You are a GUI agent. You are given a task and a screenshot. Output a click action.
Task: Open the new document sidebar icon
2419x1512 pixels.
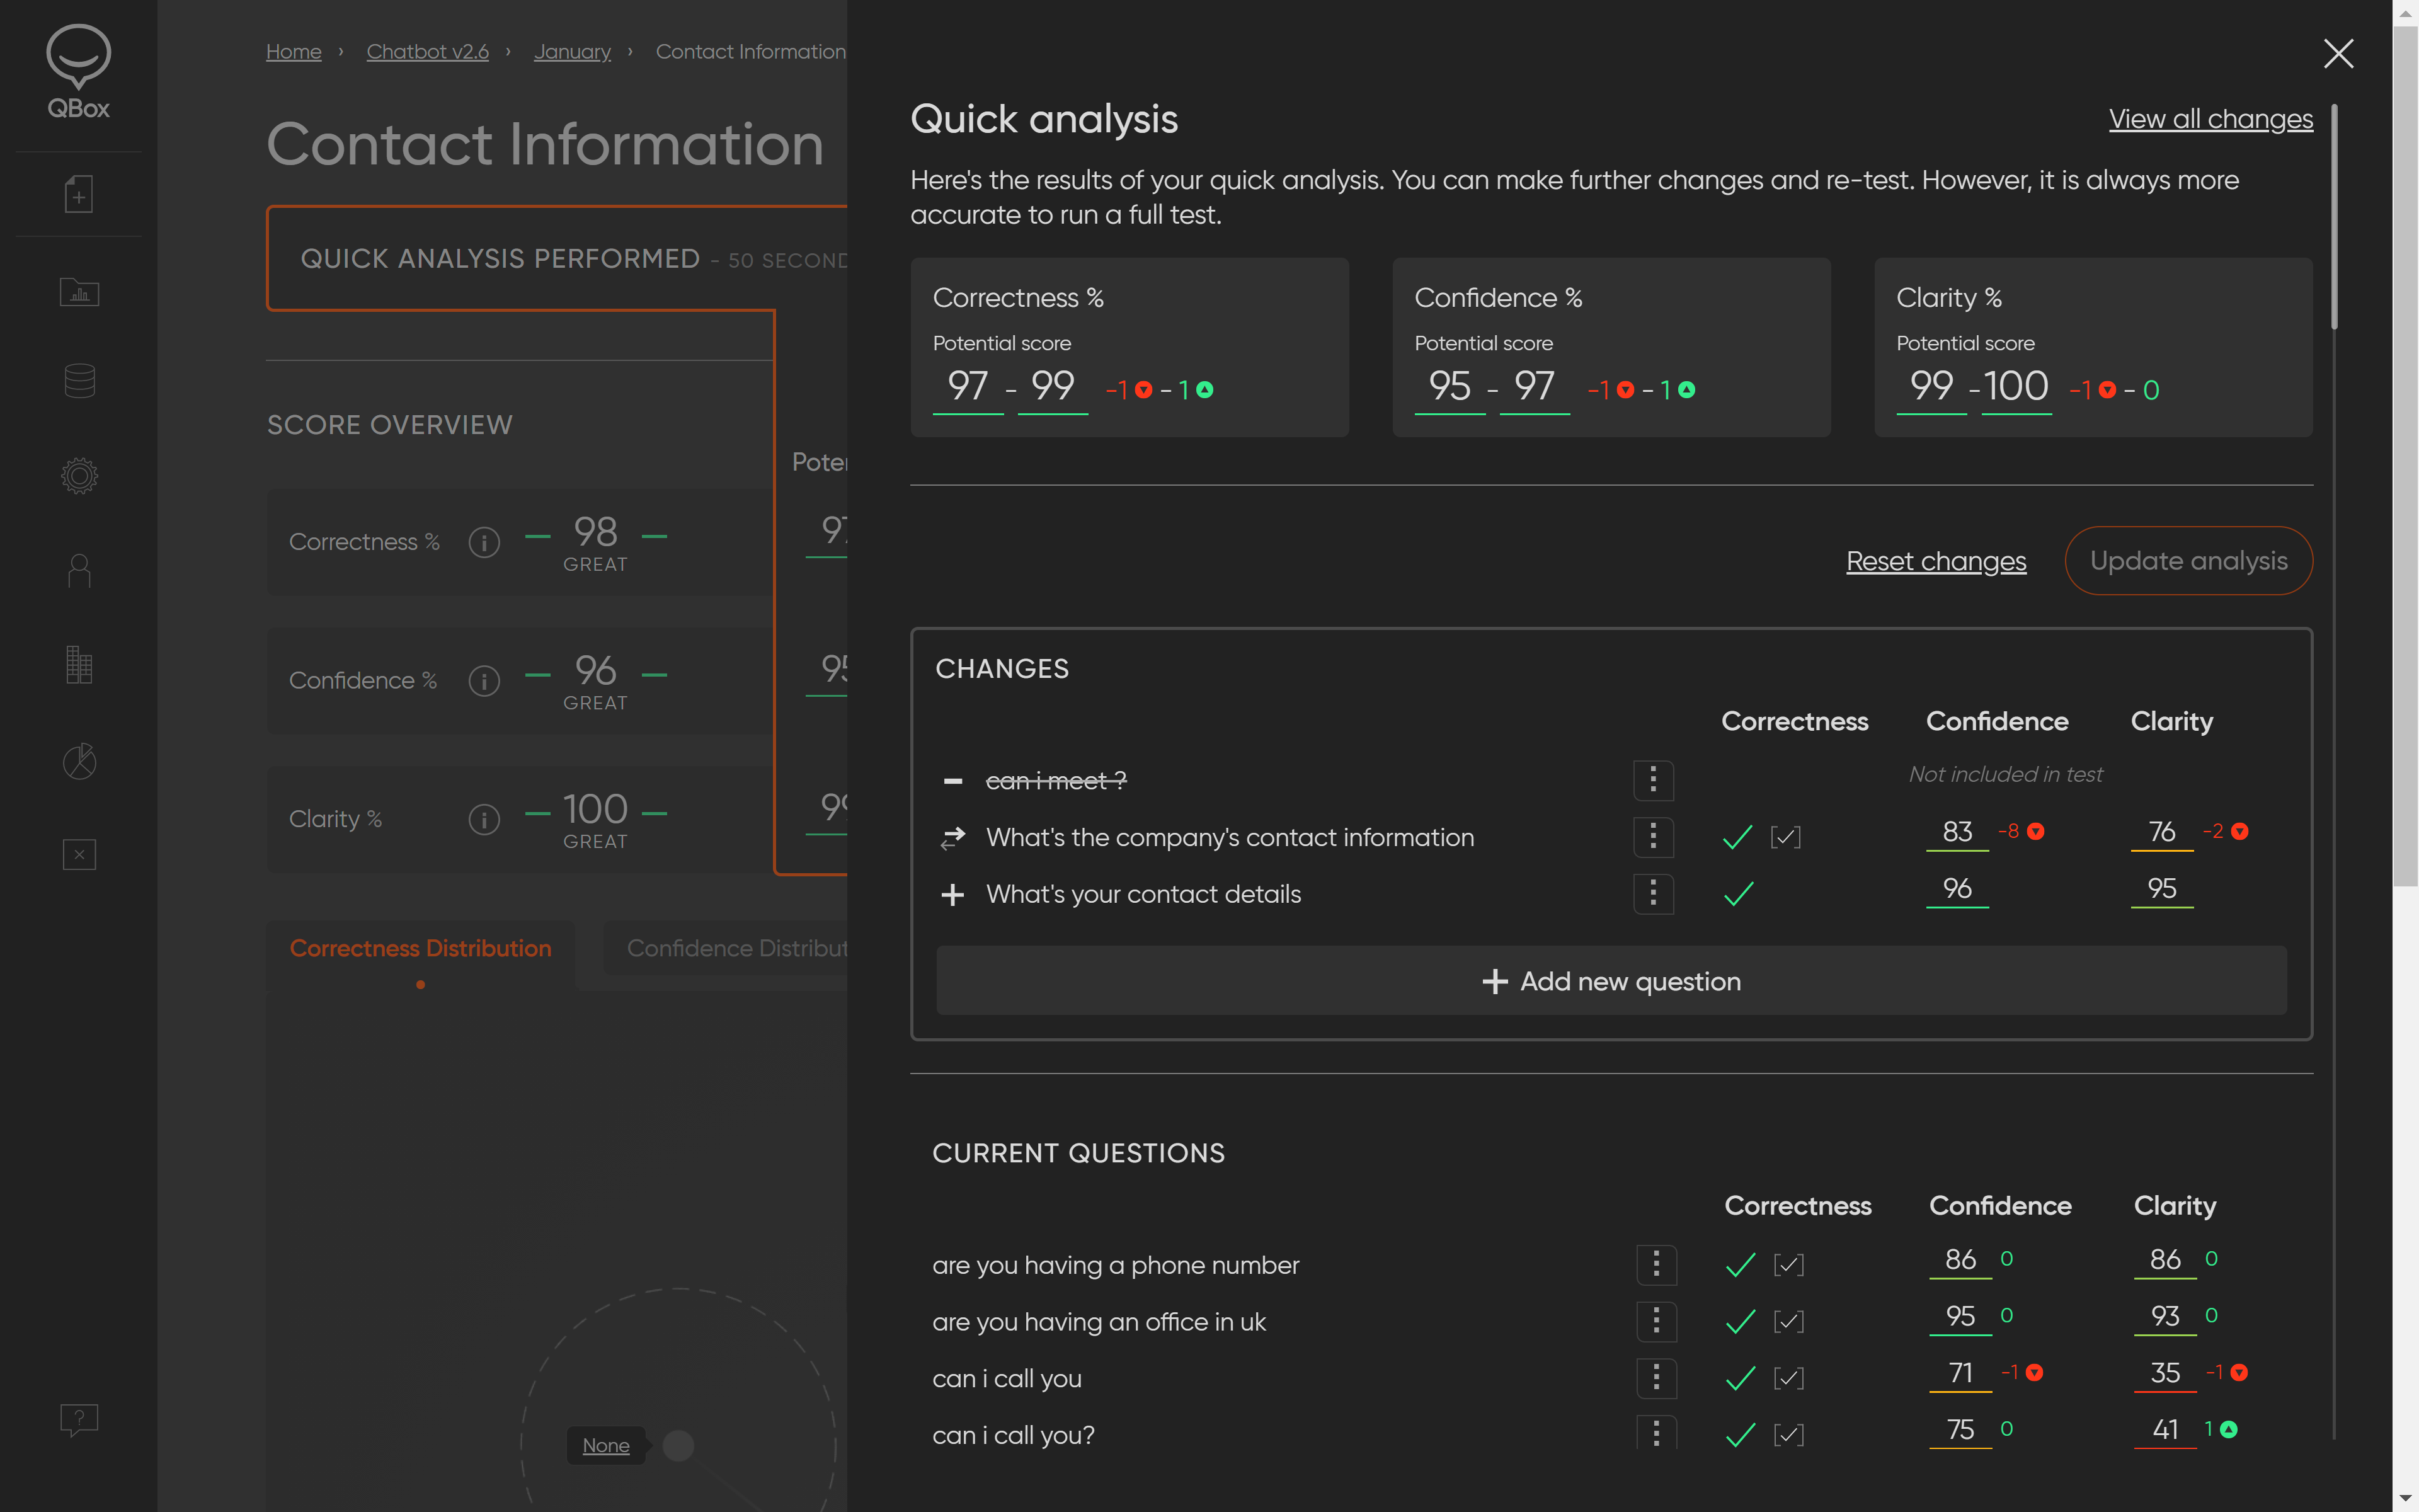click(79, 194)
